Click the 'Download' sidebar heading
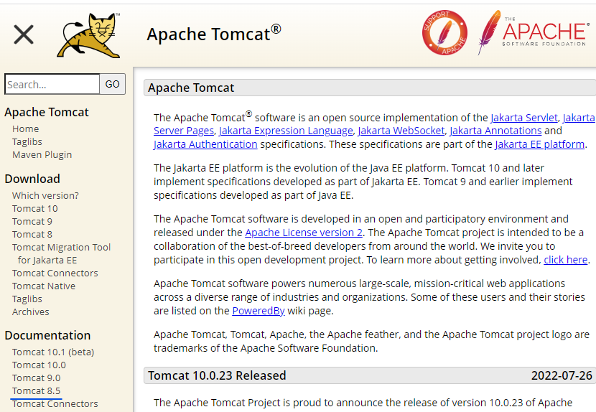Screen dimensions: 596x412 [32, 179]
